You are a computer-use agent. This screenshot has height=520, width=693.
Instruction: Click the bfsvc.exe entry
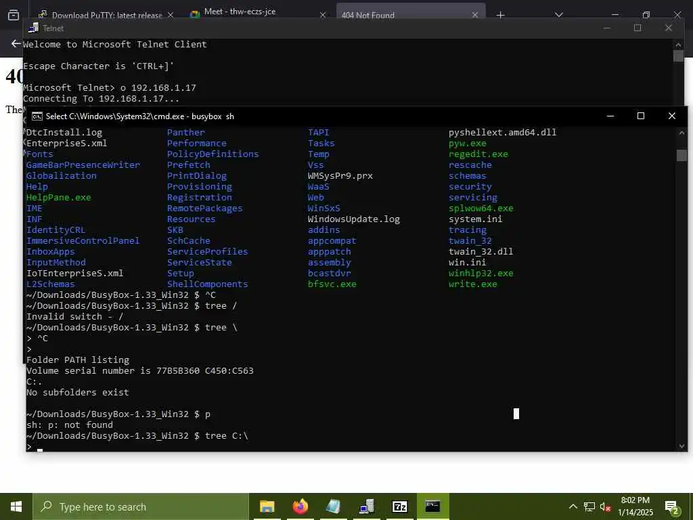coord(332,284)
